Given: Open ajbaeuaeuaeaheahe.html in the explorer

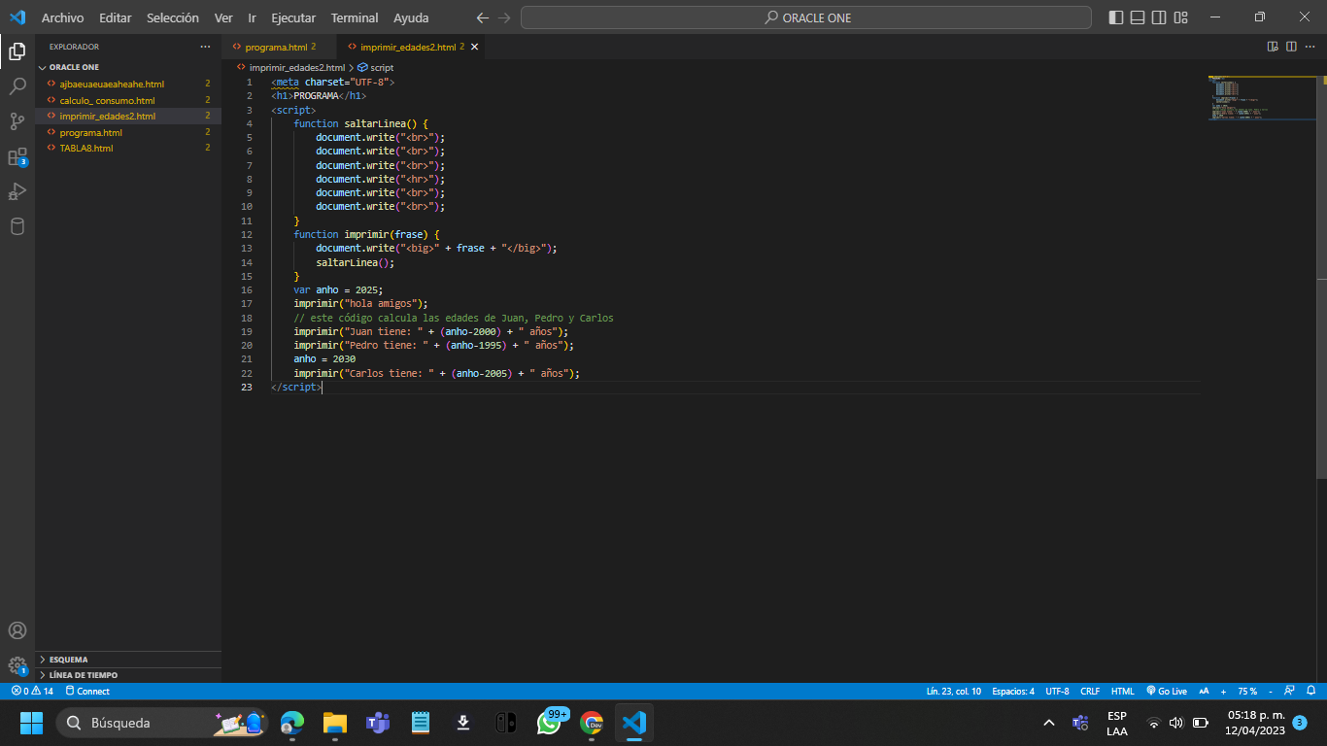Looking at the screenshot, I should [x=128, y=85].
